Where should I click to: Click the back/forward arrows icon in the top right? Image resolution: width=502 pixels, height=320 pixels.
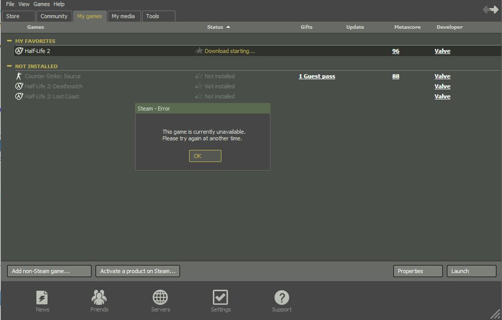490,10
